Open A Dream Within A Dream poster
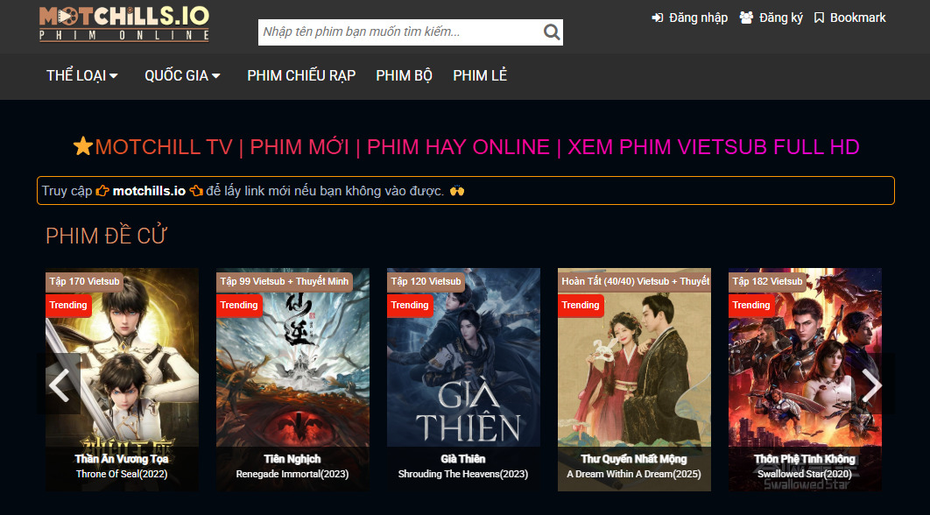This screenshot has height=515, width=930. pyautogui.click(x=634, y=377)
